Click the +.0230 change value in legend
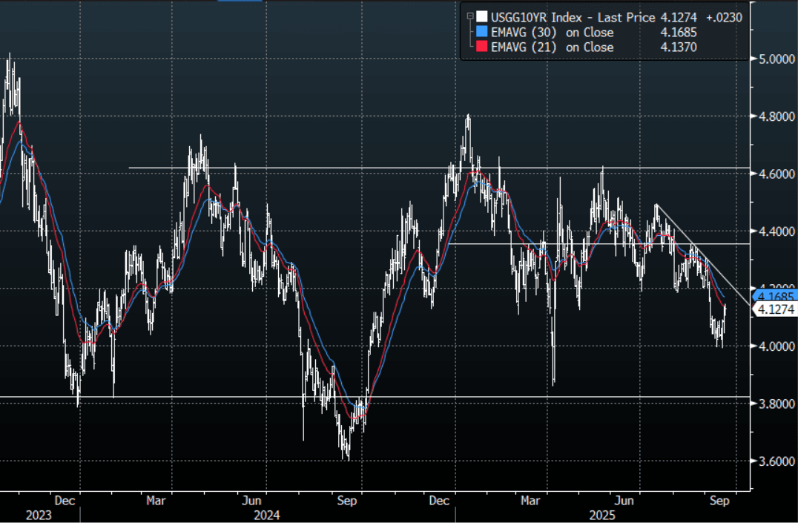The image size is (798, 523). pyautogui.click(x=719, y=16)
